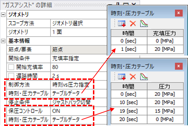Open the 開始条件 value 充填率指定
Image resolution: width=188 pixels, height=126 pixels.
79,58
